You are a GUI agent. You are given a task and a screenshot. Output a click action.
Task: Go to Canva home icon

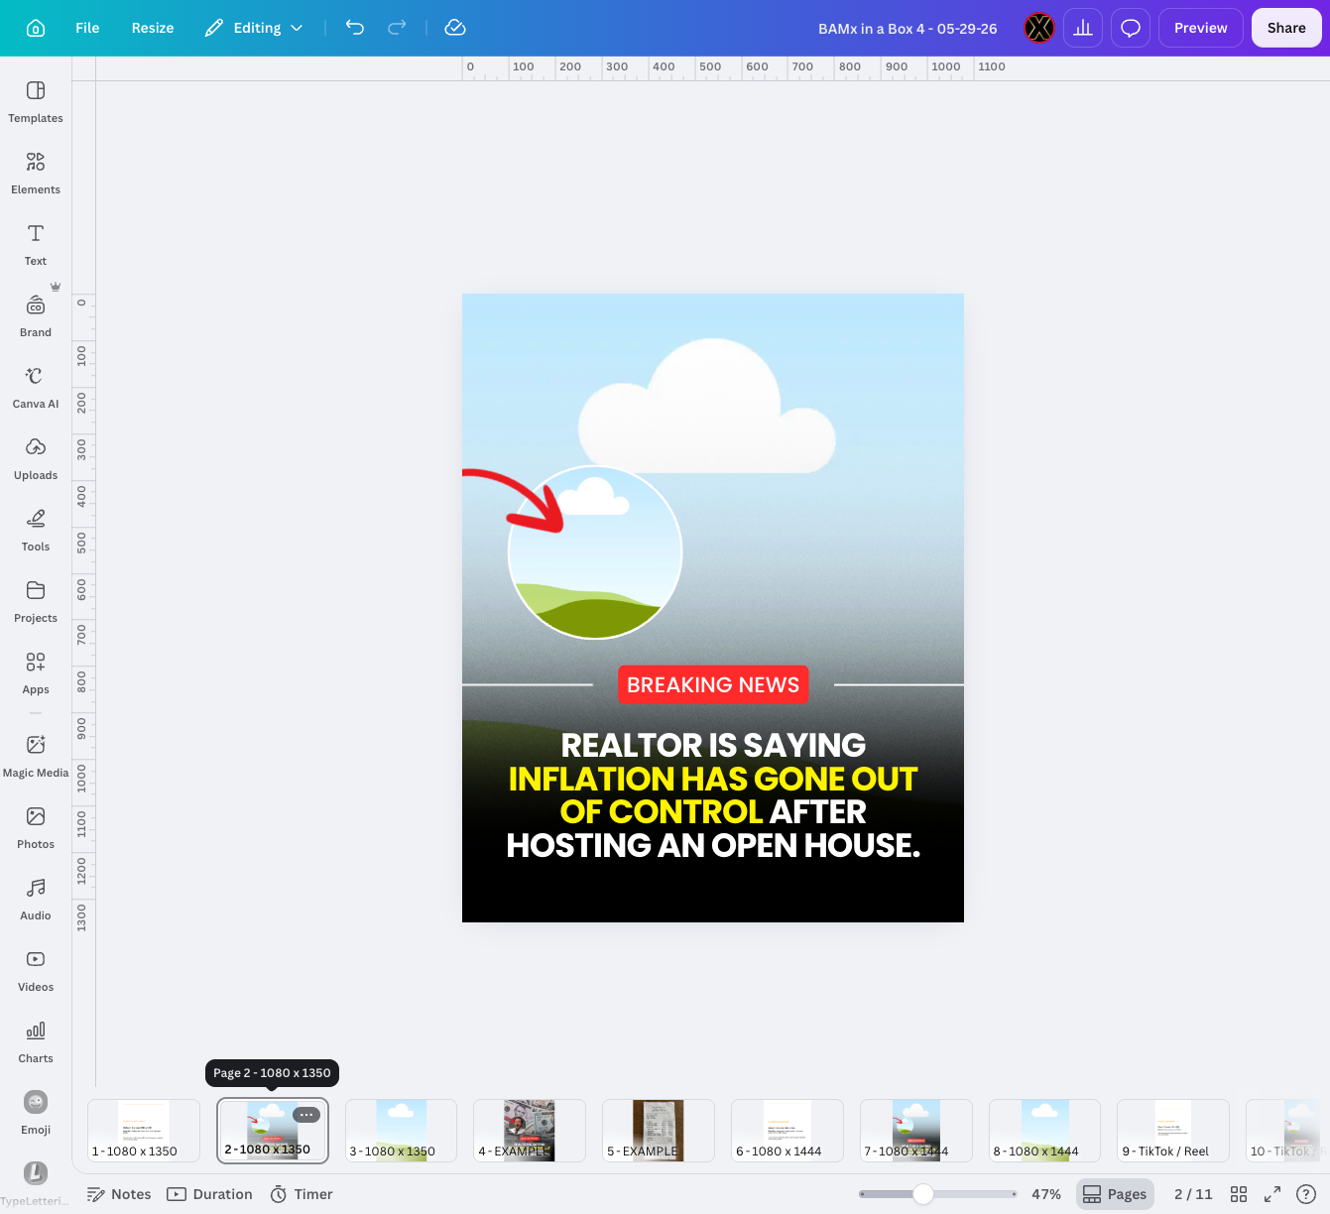click(36, 28)
